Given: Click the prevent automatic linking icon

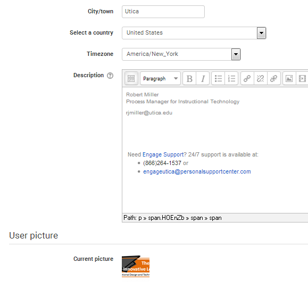Looking at the screenshot, I should tap(273, 78).
